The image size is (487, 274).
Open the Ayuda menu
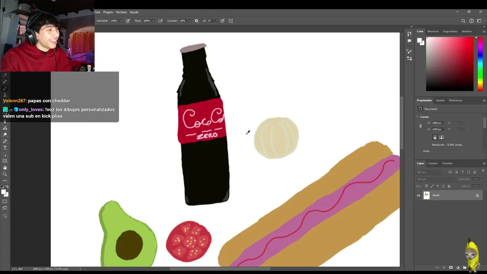pos(134,12)
